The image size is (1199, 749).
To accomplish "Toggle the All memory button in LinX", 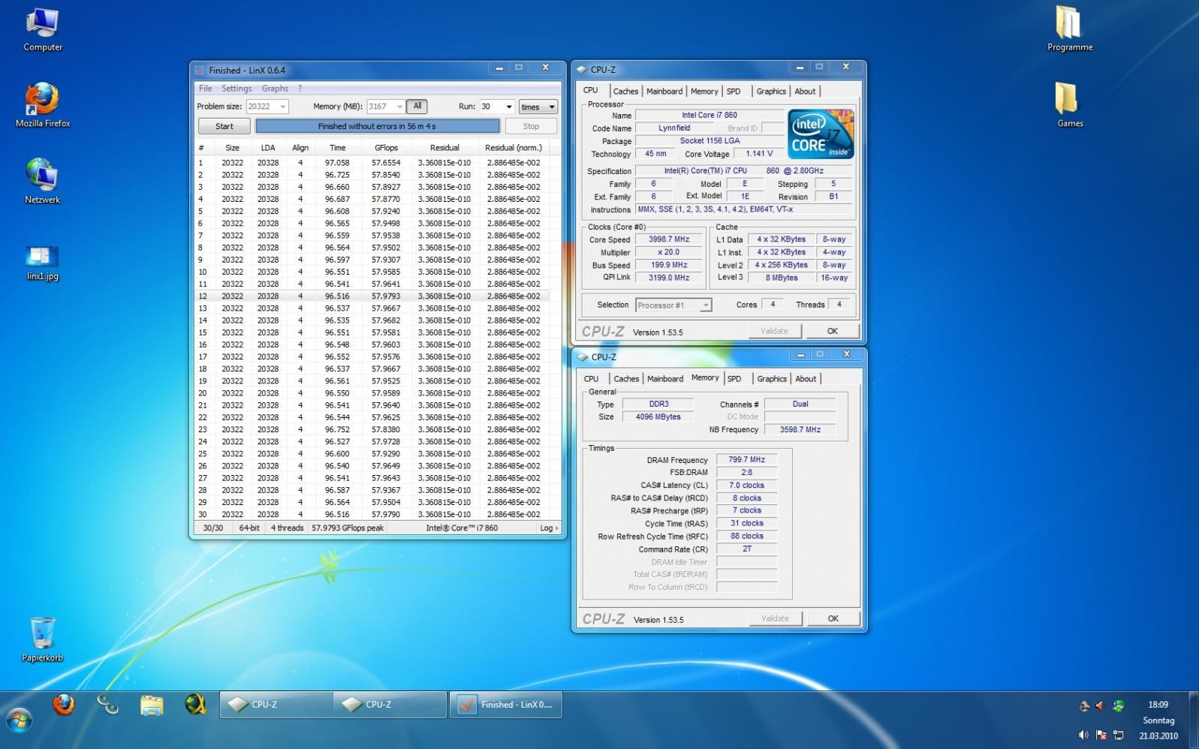I will pyautogui.click(x=417, y=107).
